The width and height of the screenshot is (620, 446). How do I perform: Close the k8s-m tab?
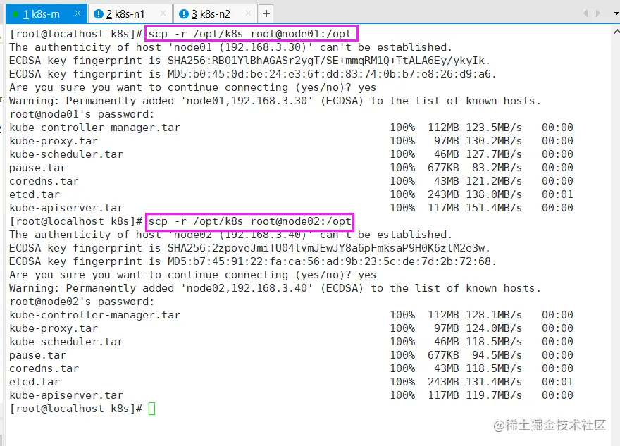[78, 13]
